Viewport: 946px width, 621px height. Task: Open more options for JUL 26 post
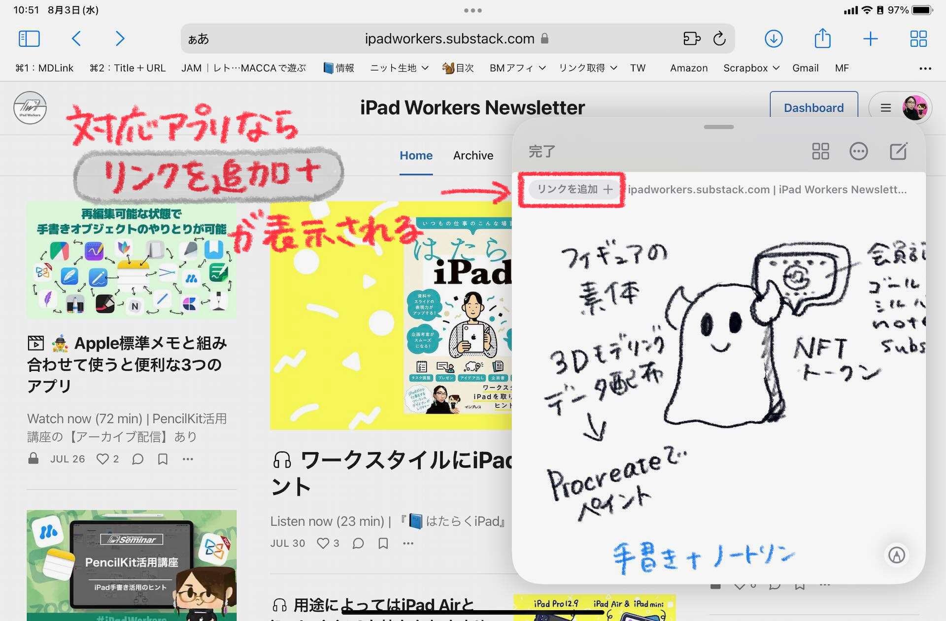188,459
